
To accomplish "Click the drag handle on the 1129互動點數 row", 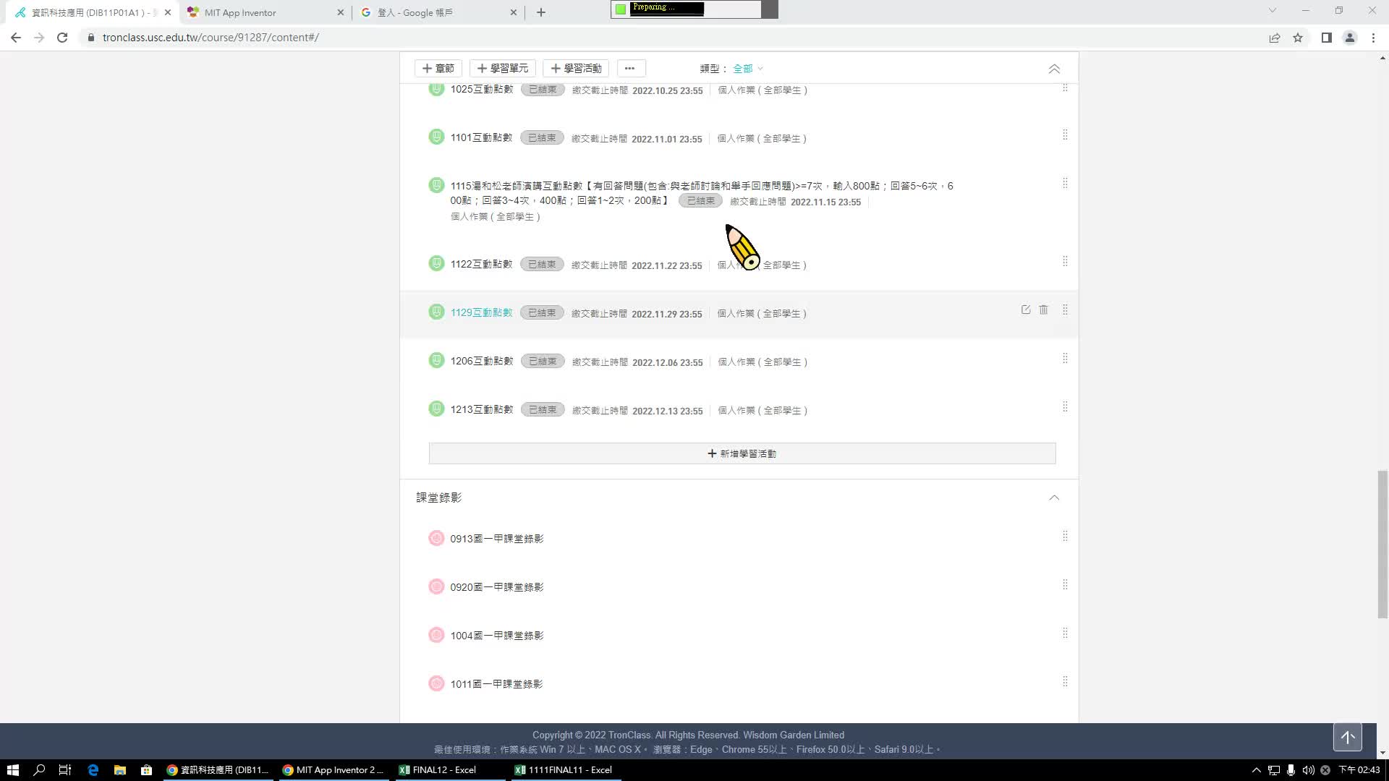I will tap(1065, 310).
